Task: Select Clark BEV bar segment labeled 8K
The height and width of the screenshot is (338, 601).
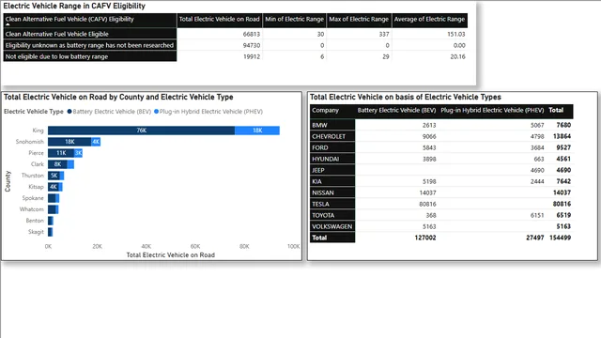Action: [57, 164]
